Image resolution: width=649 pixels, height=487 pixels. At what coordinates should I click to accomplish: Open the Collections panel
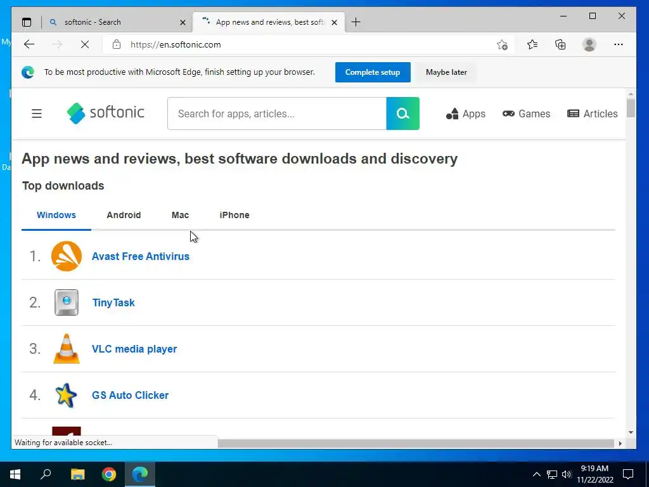[560, 44]
